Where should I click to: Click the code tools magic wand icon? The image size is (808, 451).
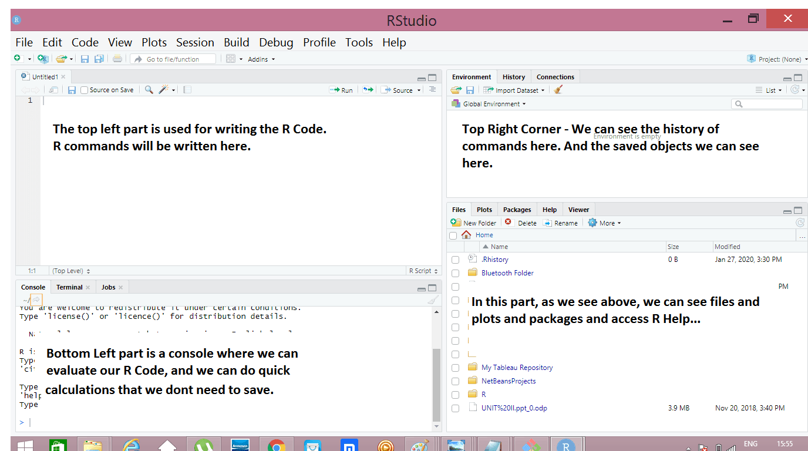(x=164, y=90)
